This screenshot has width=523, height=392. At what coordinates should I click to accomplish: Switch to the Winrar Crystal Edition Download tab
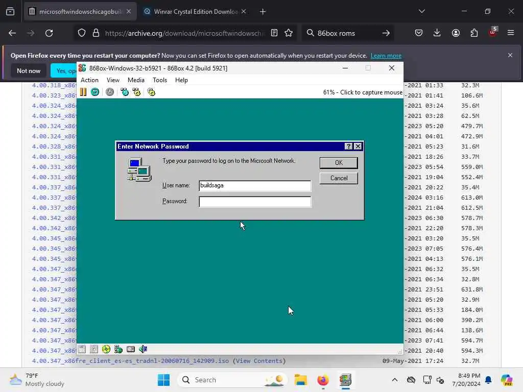pos(195,12)
